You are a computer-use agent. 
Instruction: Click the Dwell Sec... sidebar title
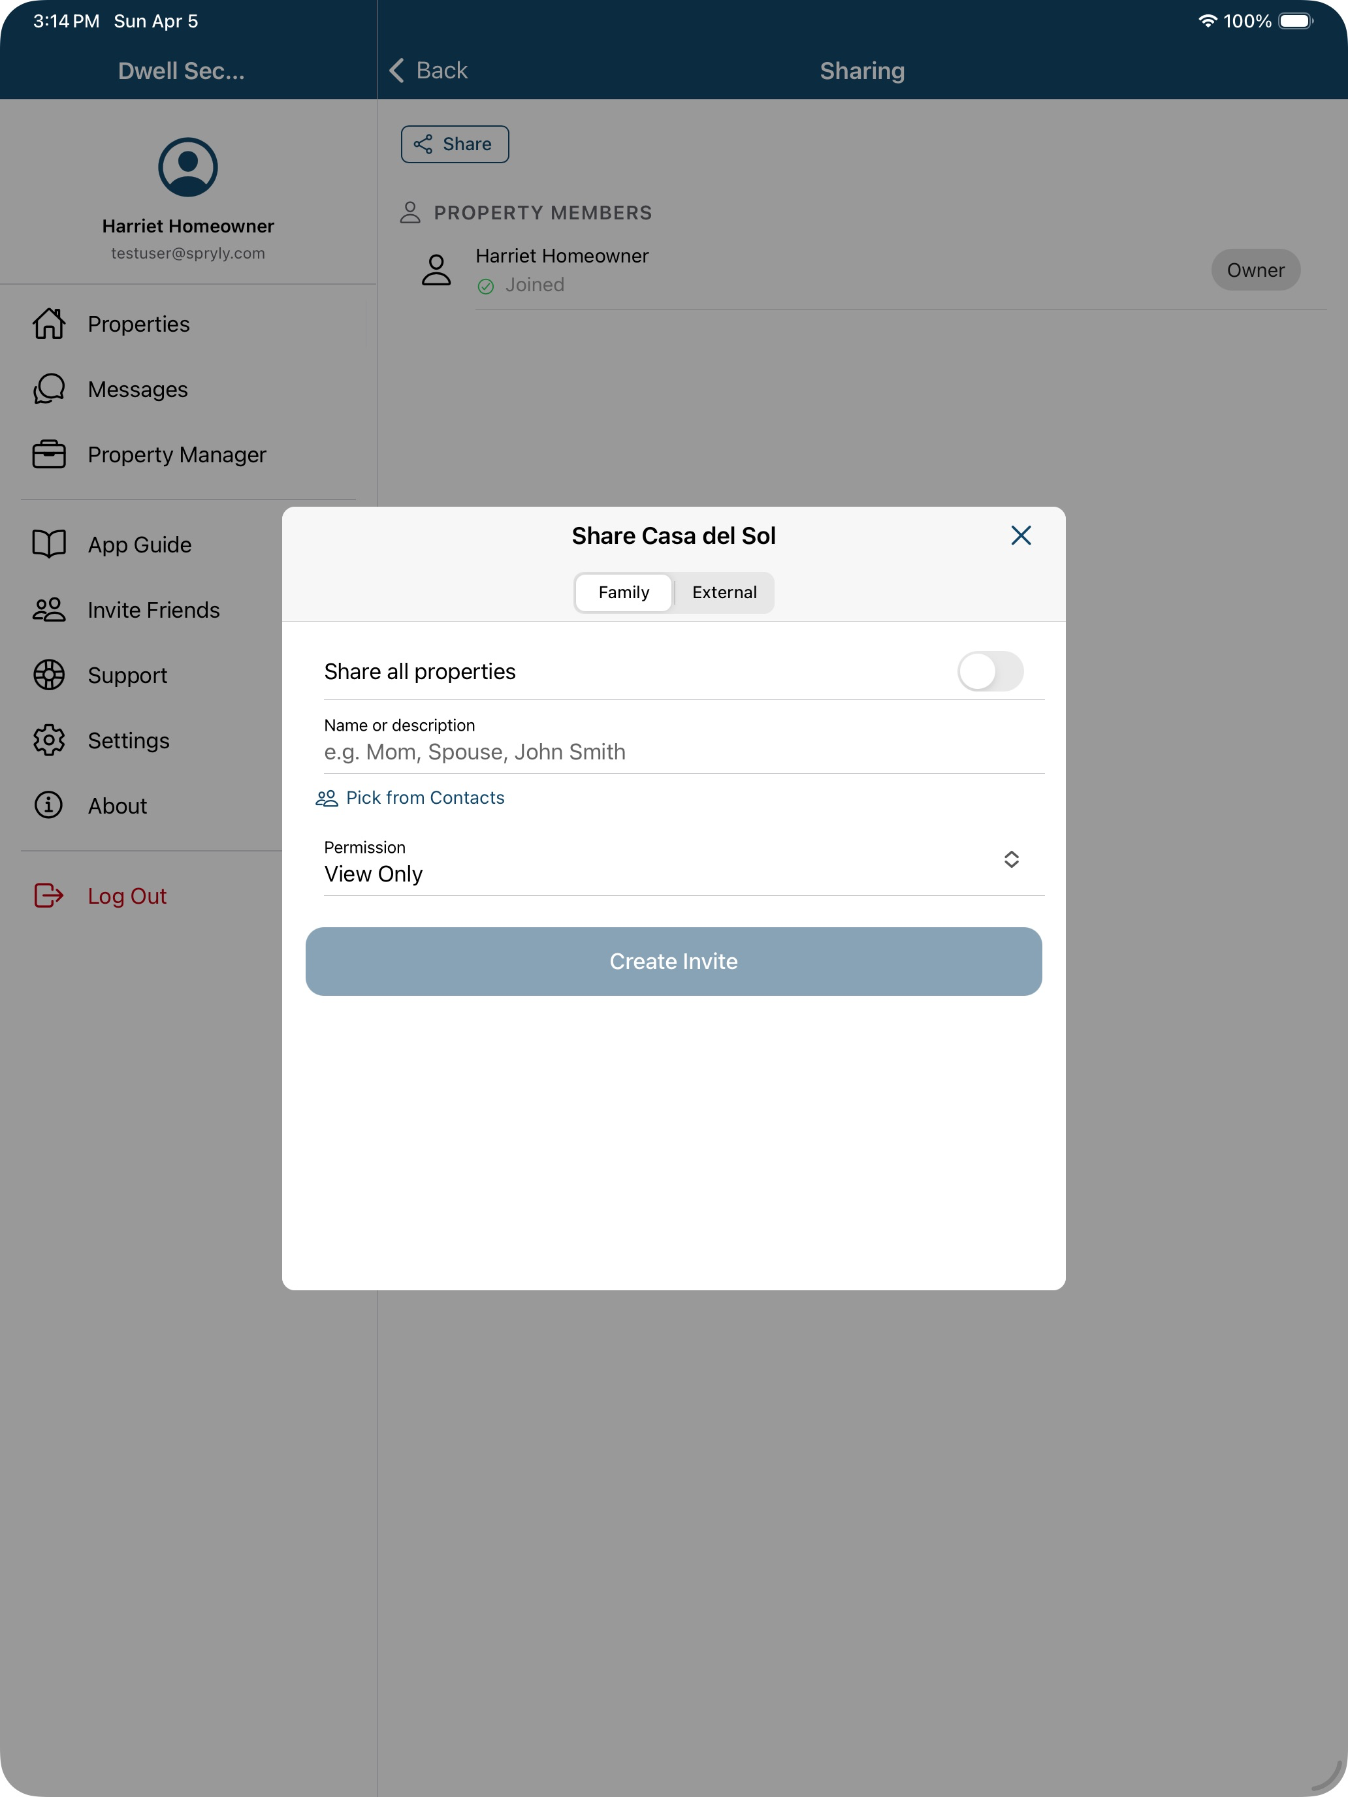tap(181, 71)
